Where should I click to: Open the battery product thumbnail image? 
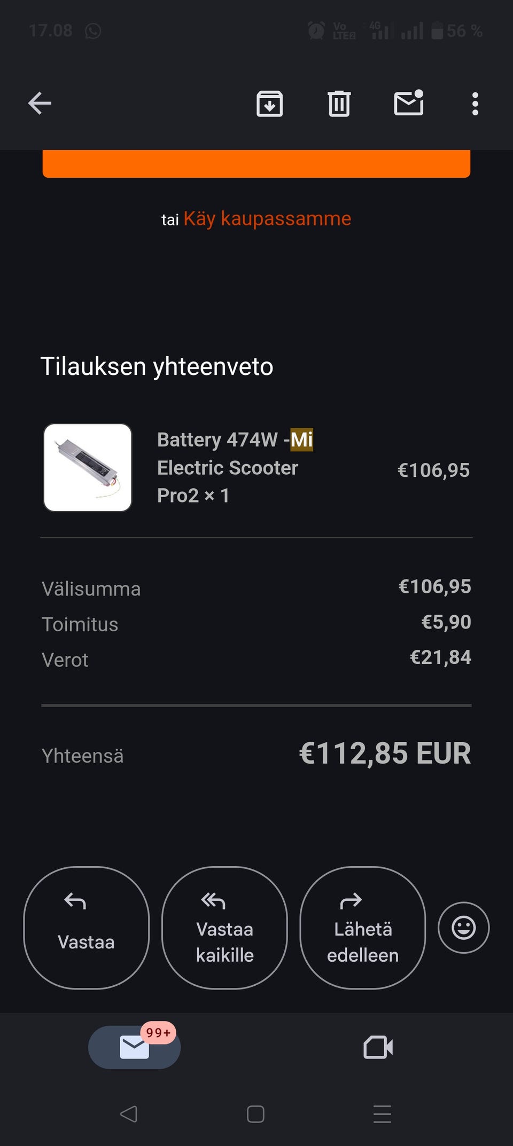coord(88,468)
